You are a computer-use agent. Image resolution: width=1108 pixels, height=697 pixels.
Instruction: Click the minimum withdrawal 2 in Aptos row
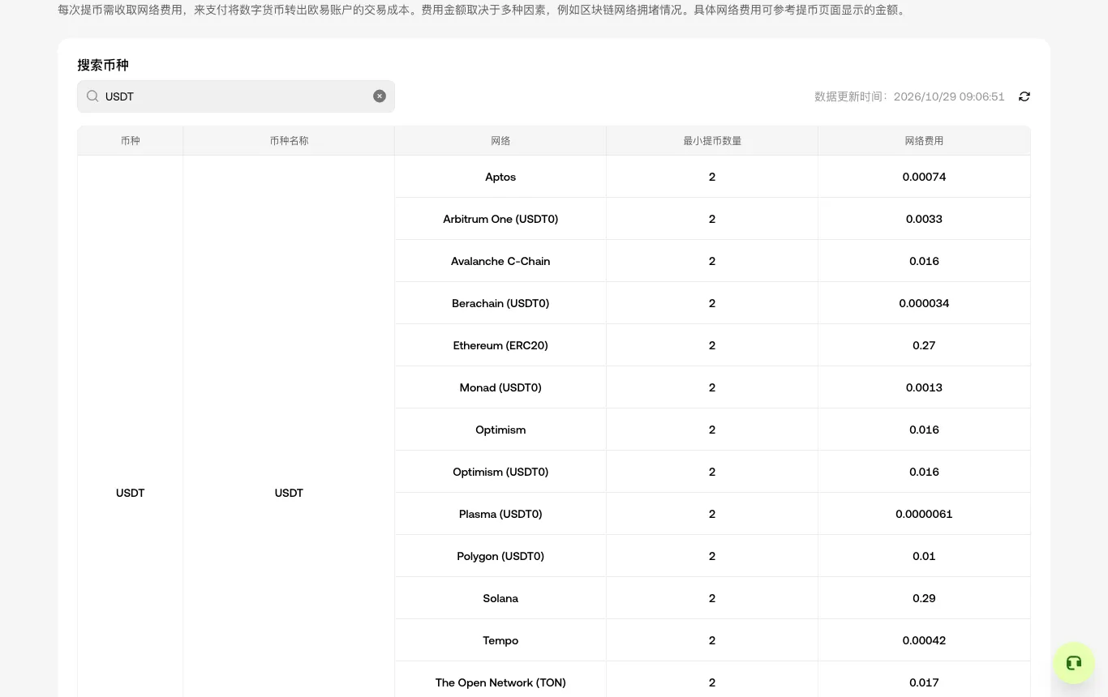click(x=712, y=177)
